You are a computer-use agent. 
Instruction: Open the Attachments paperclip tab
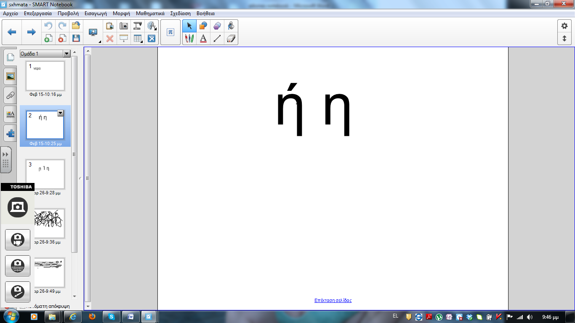coord(11,95)
